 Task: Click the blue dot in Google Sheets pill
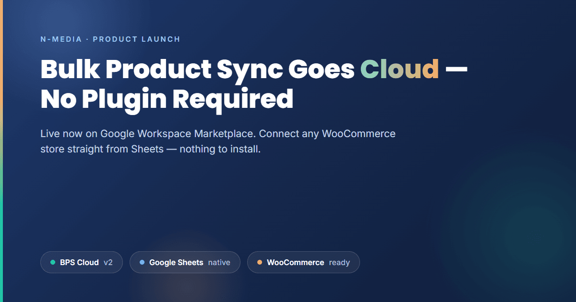click(x=142, y=262)
